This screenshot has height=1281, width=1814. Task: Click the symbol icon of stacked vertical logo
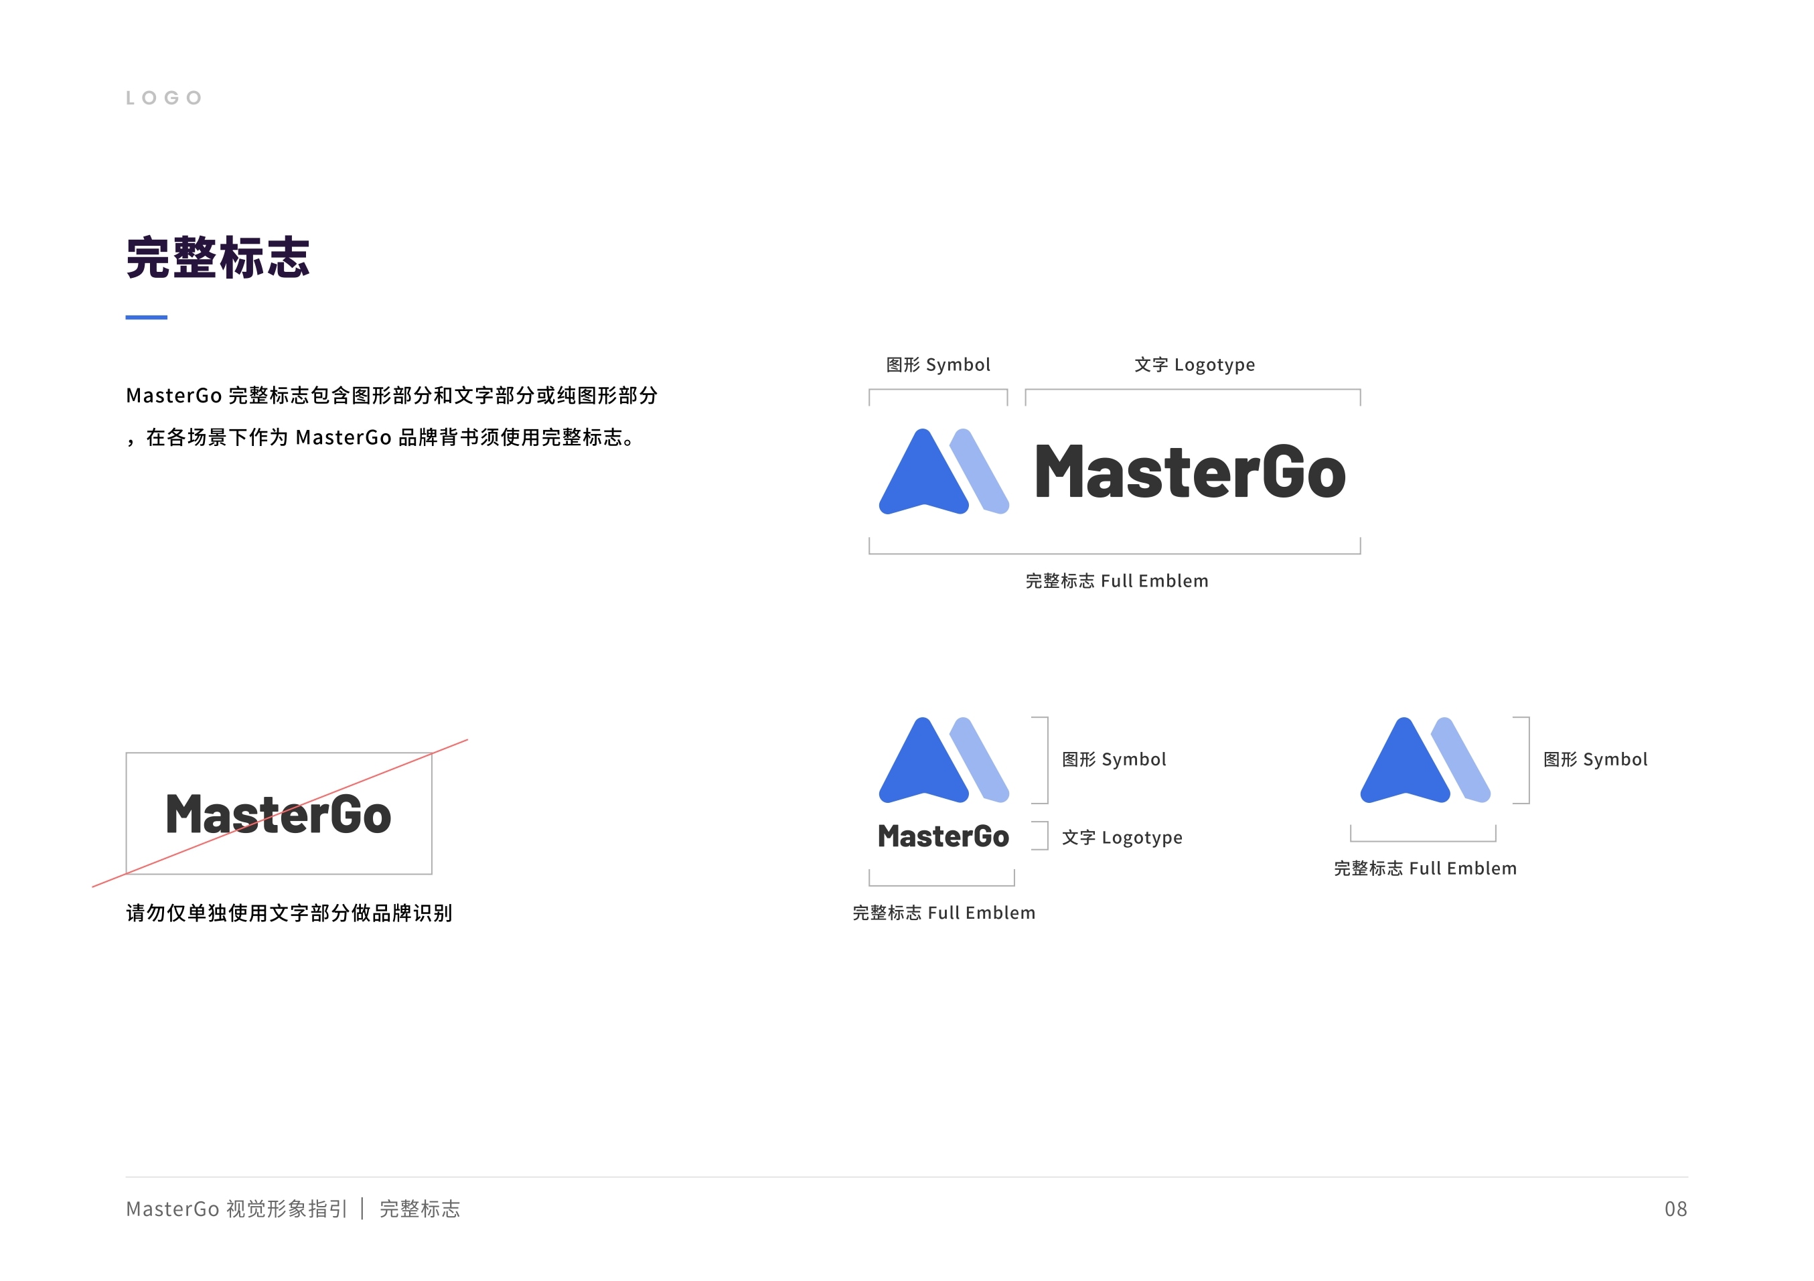point(943,760)
